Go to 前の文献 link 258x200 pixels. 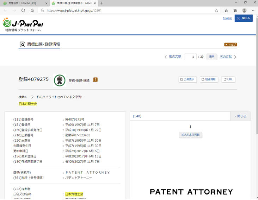pos(175,57)
